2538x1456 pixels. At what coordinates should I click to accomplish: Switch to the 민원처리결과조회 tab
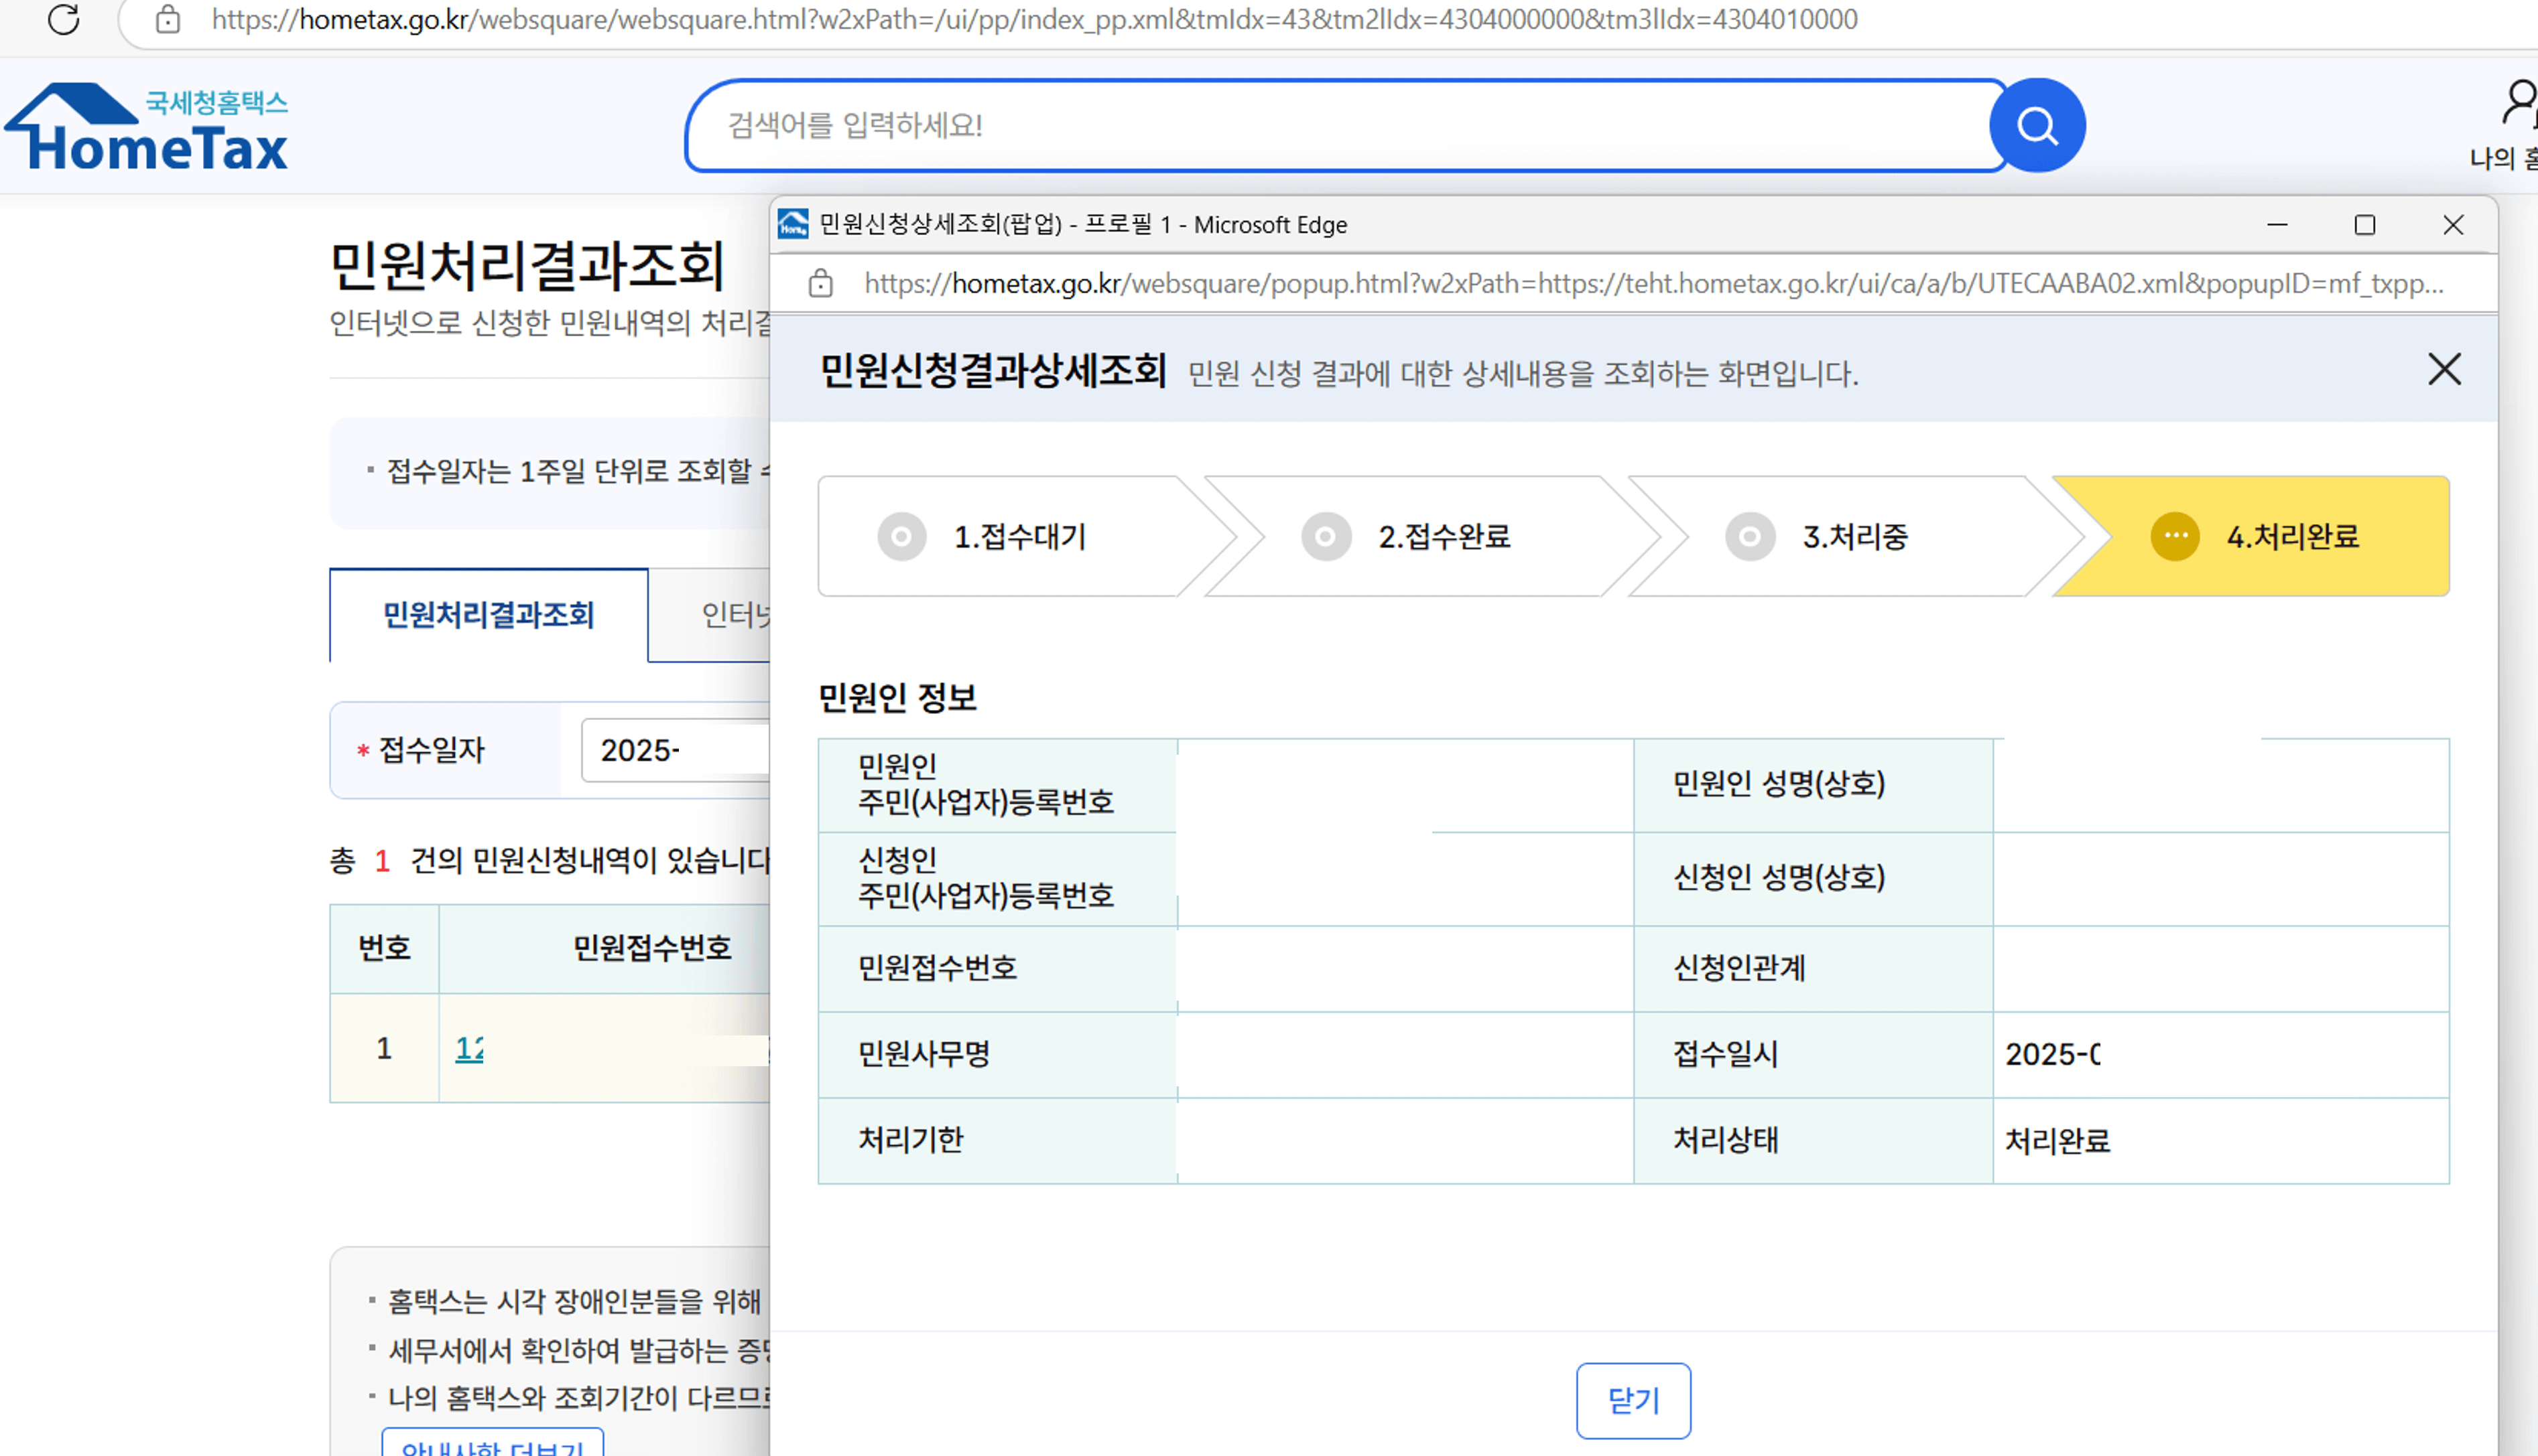point(487,616)
